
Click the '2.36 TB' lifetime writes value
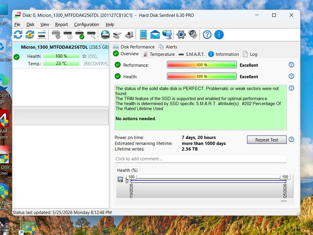190,149
